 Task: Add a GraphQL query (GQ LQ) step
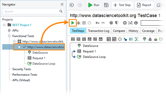(x=109, y=39)
